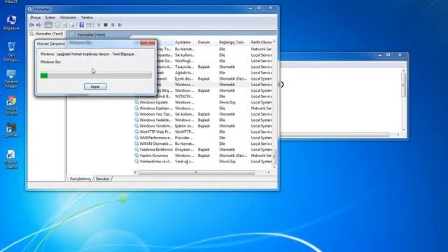Pause service with the pause icon
Screen dimensions: 448x252
point(113,25)
